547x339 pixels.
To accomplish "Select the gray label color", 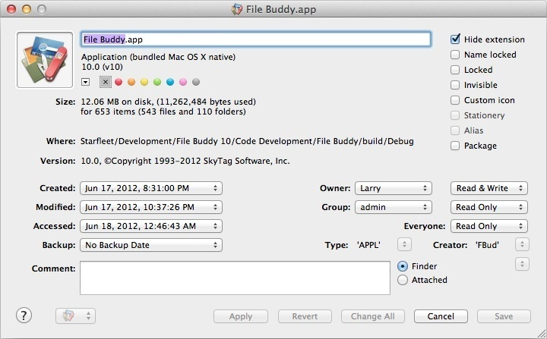I will click(196, 82).
